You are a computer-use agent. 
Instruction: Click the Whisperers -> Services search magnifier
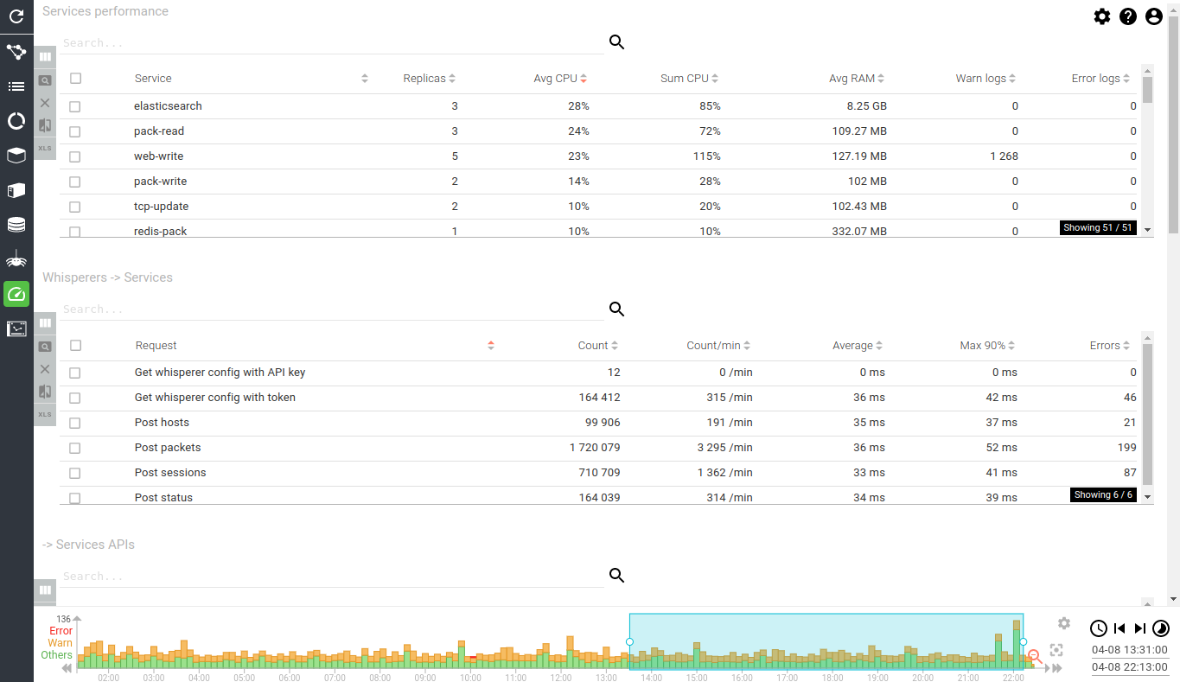(616, 309)
